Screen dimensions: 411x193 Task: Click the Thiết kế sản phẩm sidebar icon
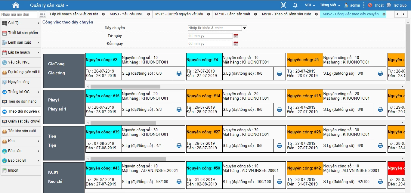pyautogui.click(x=5, y=33)
